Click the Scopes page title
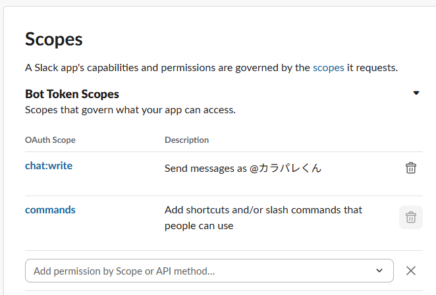The width and height of the screenshot is (436, 295). (53, 39)
